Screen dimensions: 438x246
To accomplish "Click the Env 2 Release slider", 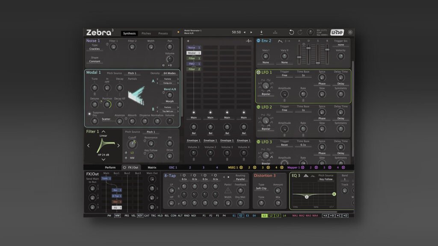I will 327,53.
